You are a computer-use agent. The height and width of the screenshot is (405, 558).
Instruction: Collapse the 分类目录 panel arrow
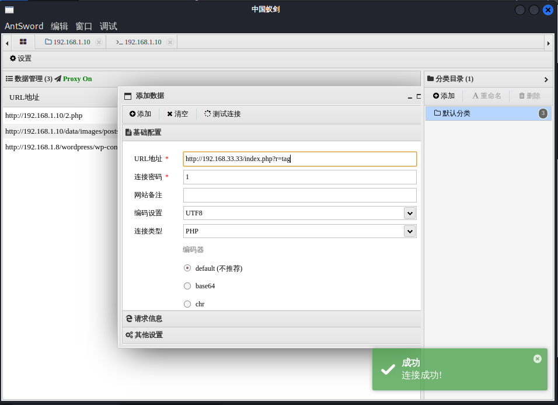click(x=546, y=79)
